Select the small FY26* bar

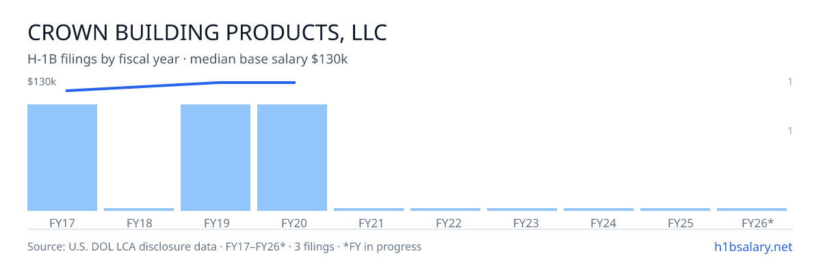coord(752,210)
